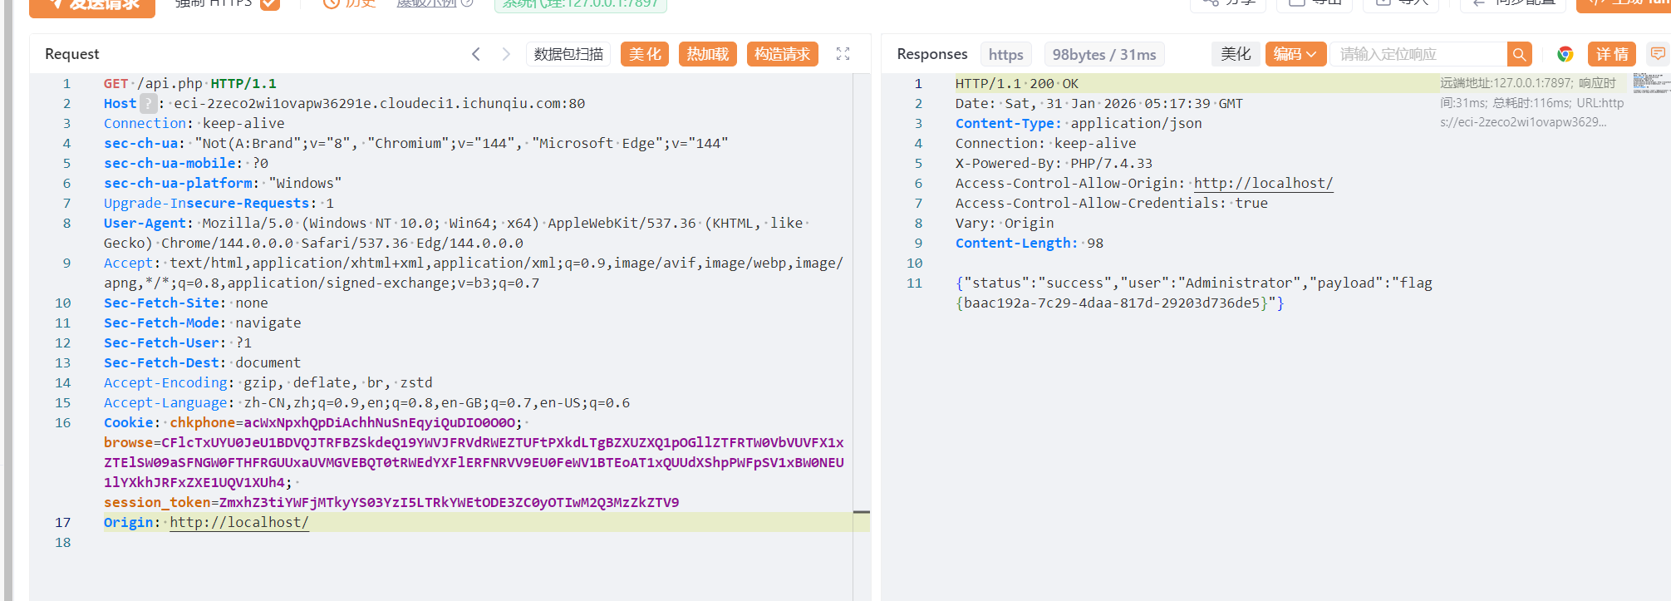Screen dimensions: 1671x601
Task: Click the 构造请求 button
Action: click(x=782, y=54)
